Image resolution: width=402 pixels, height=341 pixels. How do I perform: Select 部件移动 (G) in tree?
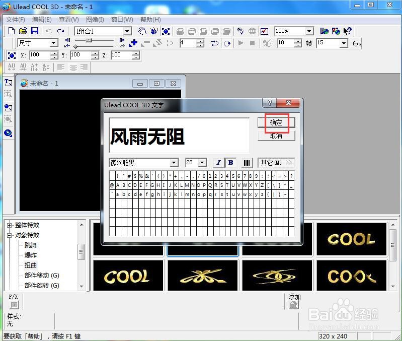[42, 276]
